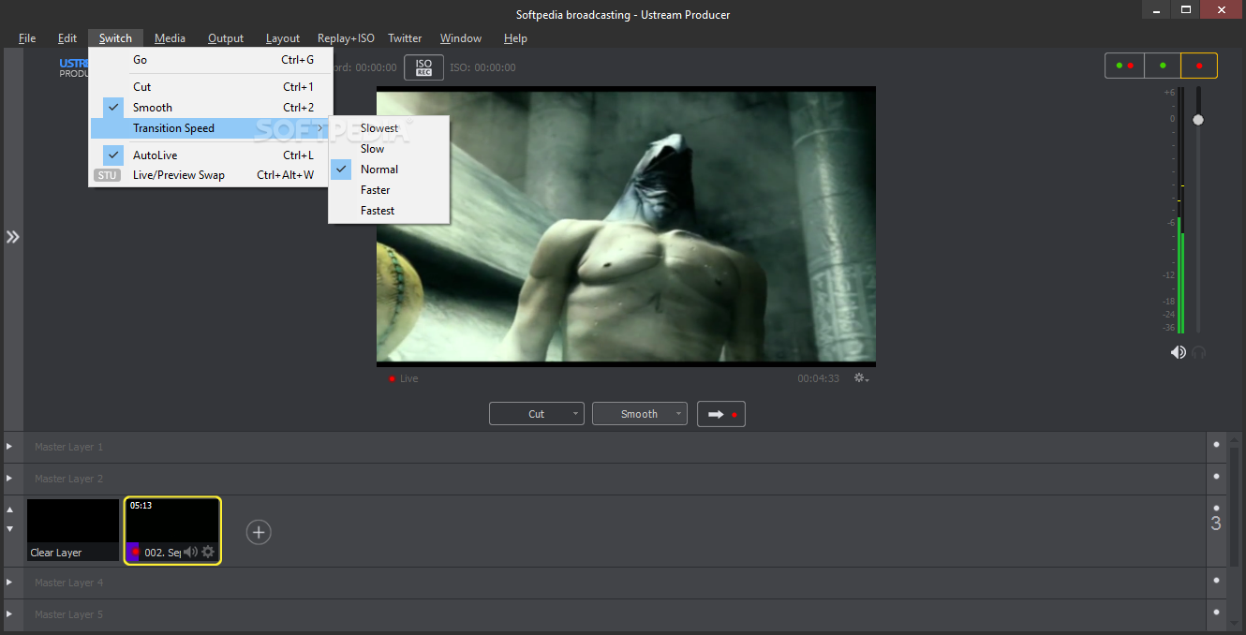The width and height of the screenshot is (1246, 635).
Task: Move layer 3 up with arrow
Action: 10,510
